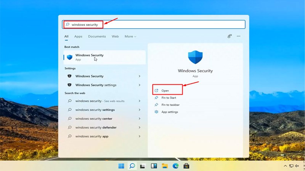This screenshot has height=171, width=305.
Task: Open the search options ellipsis menu
Action: pos(239,36)
